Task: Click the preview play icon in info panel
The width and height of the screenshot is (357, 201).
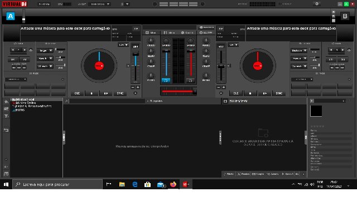Action: [312, 100]
